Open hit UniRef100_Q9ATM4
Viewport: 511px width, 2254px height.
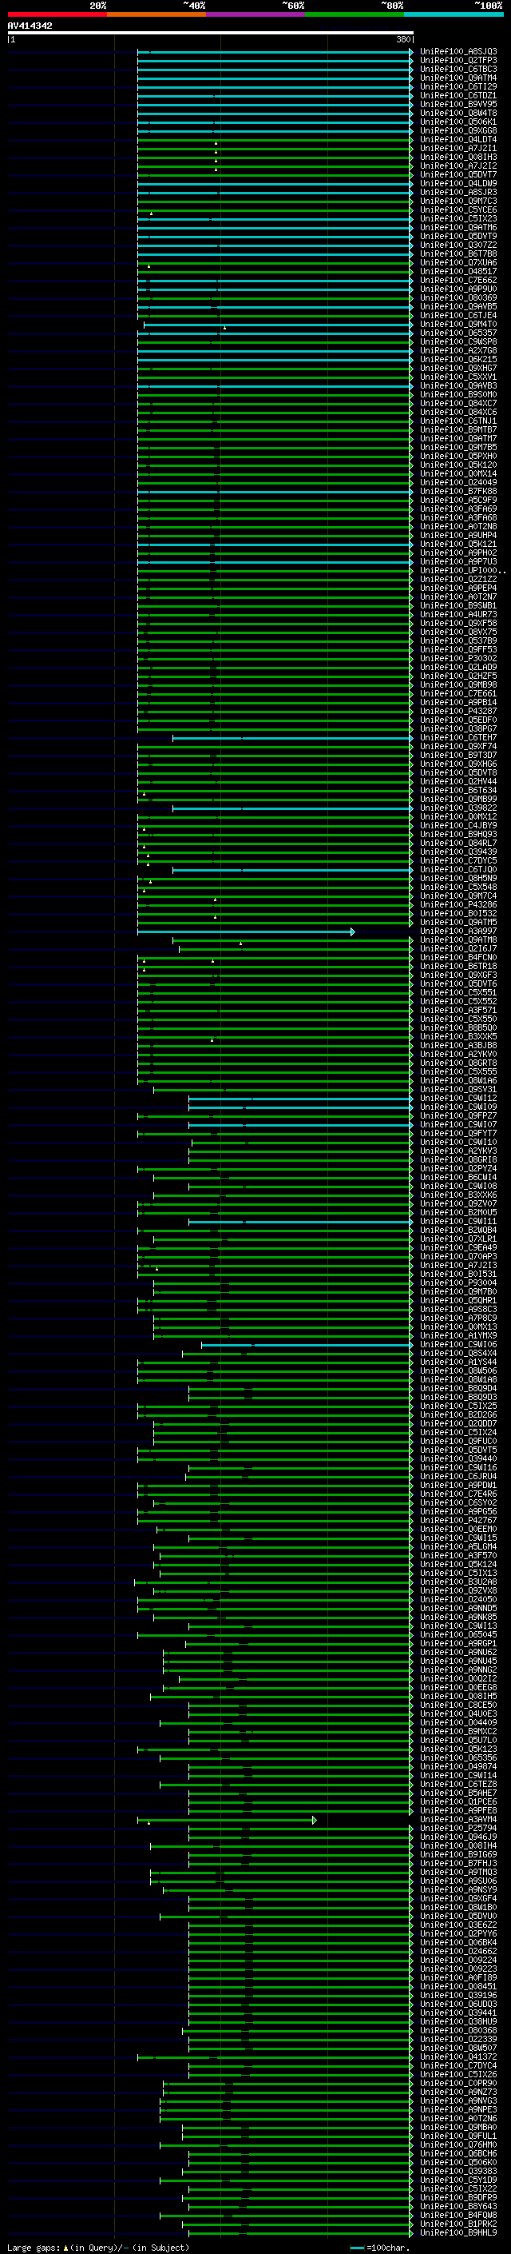[x=458, y=78]
